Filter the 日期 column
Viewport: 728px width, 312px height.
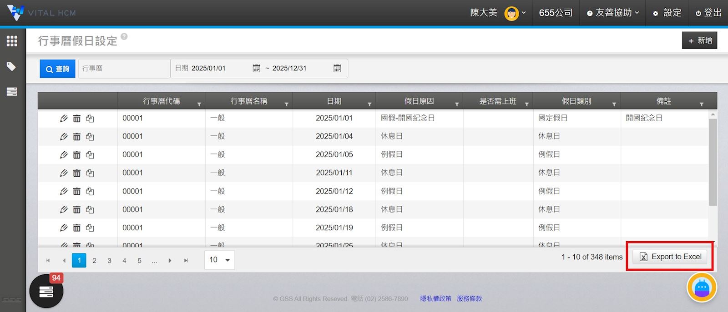[369, 104]
